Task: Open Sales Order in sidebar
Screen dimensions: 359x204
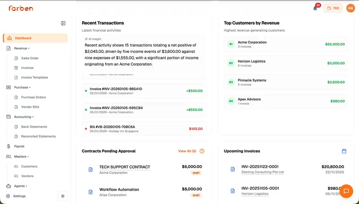Action: (x=30, y=58)
